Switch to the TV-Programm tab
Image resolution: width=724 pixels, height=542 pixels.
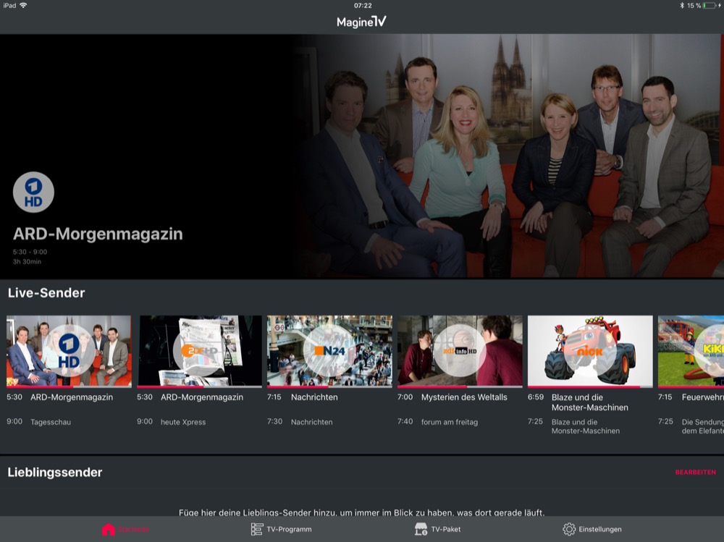click(x=282, y=529)
